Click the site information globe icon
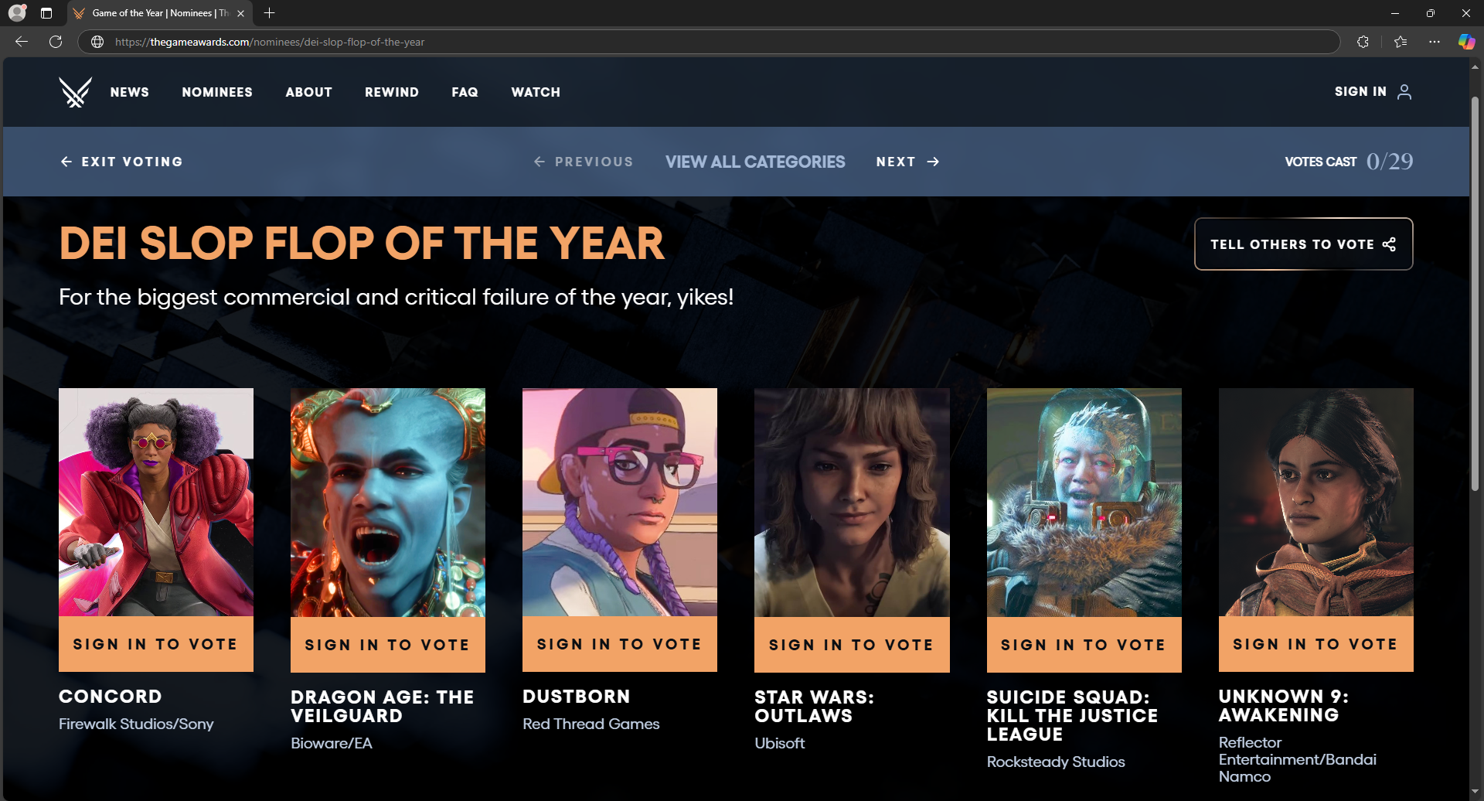Screen dimensions: 1484x801 coord(97,42)
